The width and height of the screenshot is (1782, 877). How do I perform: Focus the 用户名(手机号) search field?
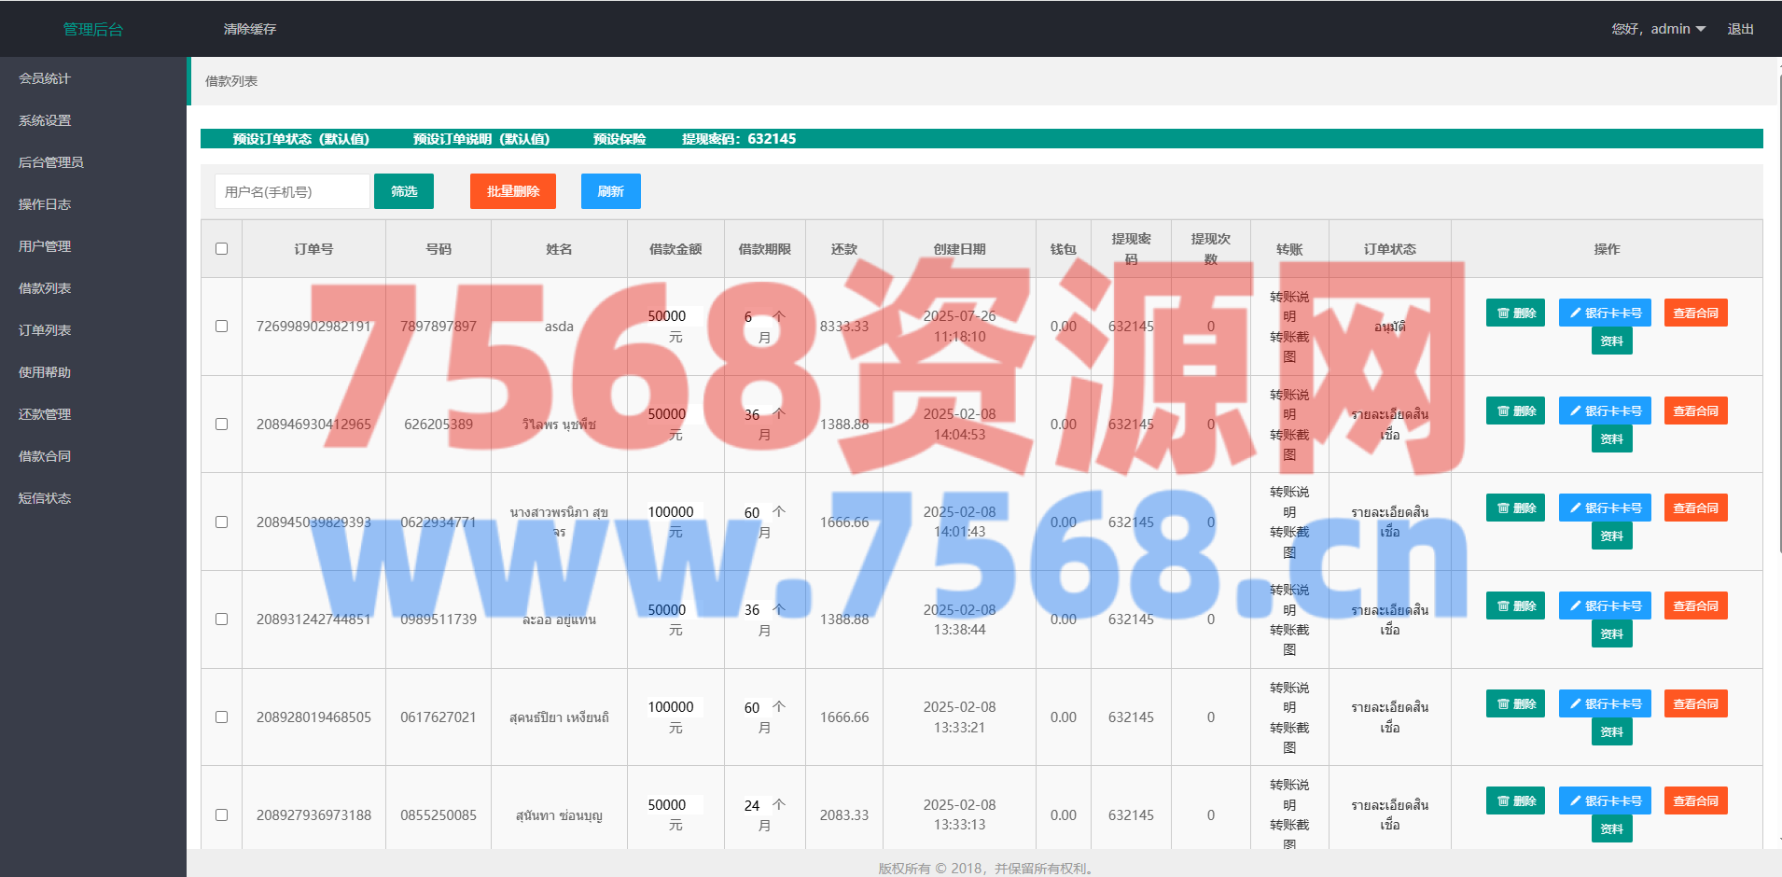[x=291, y=191]
